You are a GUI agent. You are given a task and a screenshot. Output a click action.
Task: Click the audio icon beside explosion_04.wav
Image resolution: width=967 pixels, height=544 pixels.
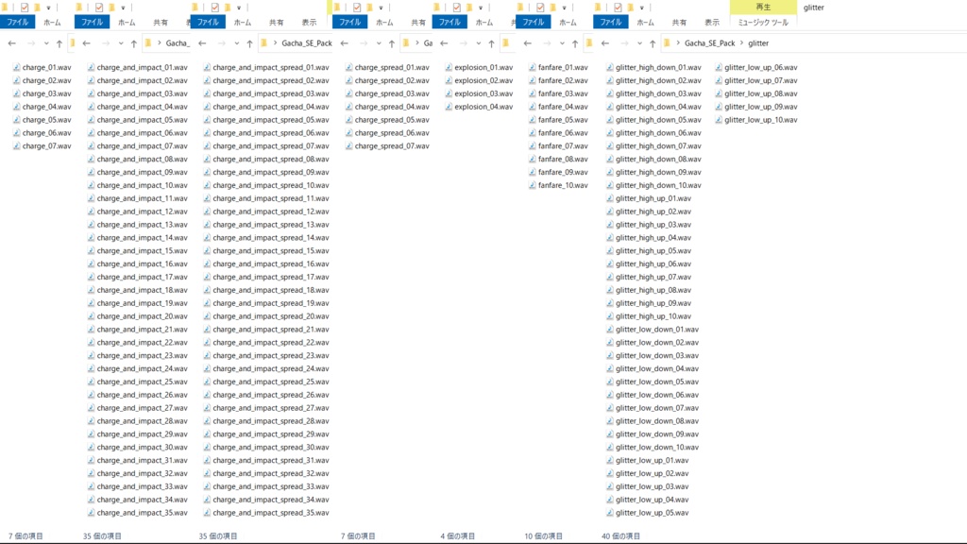click(x=449, y=107)
